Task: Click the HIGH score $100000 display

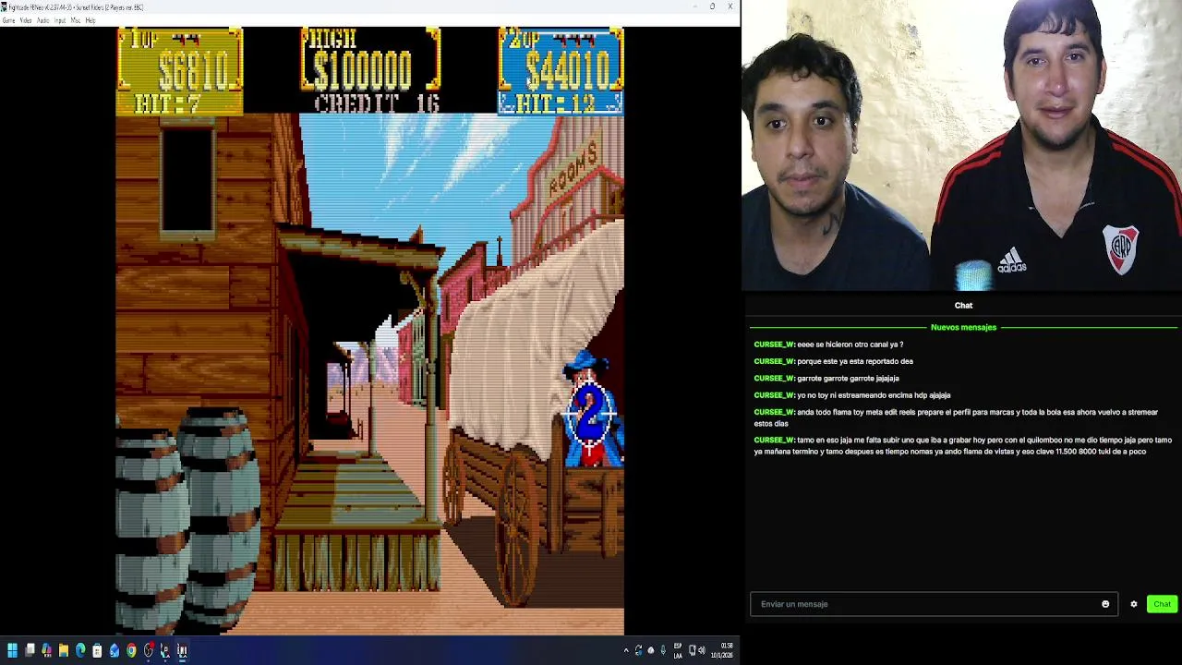Action: click(369, 60)
